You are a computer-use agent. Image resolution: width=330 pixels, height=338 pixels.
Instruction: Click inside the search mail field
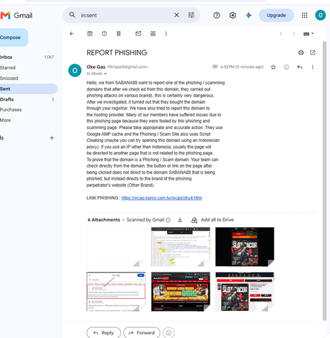click(x=125, y=15)
